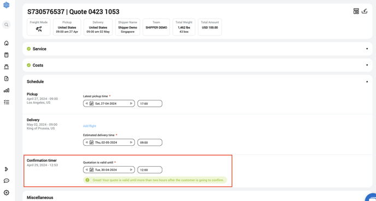Open the Settings gear in sidebar
Screen dimensions: 376x201
pos(7,192)
